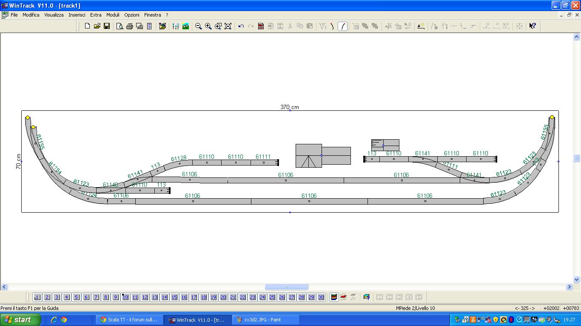
Task: Toggle layer 1 button
Action: (x=37, y=297)
